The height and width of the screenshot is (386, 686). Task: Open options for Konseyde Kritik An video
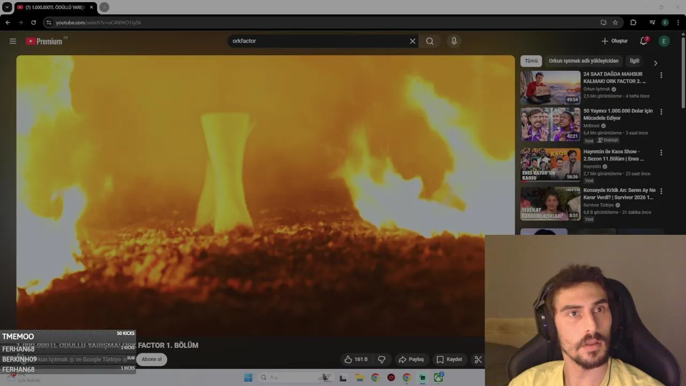661,191
